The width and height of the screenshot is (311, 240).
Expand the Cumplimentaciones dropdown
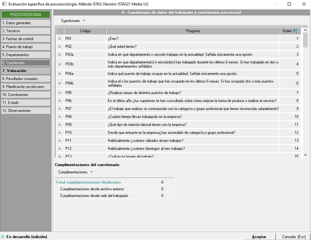pyautogui.click(x=75, y=172)
